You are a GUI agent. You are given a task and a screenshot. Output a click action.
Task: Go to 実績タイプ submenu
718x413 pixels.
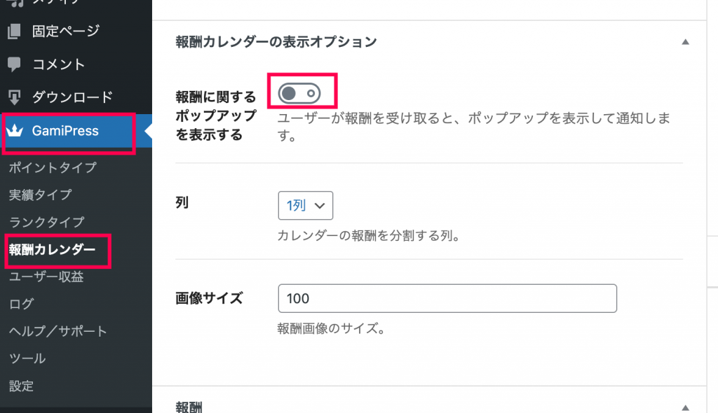coord(40,195)
